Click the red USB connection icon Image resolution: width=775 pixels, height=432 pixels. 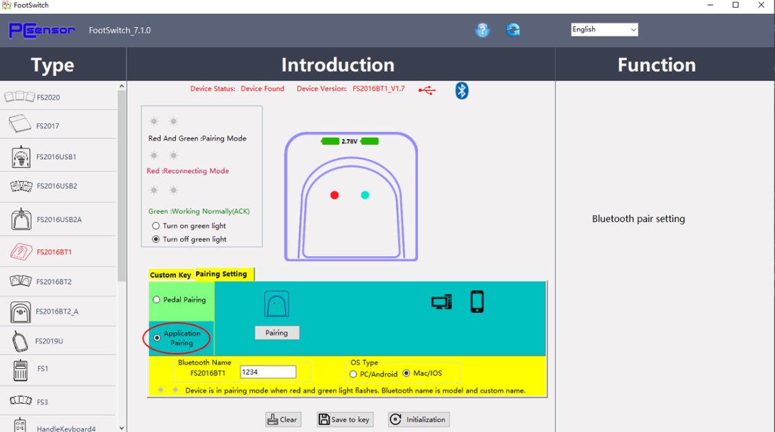[427, 91]
